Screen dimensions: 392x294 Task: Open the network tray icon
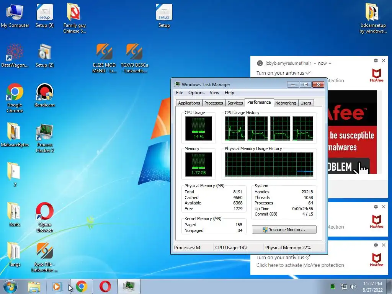point(344,286)
